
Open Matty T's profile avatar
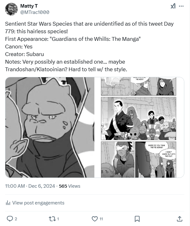point(11,9)
